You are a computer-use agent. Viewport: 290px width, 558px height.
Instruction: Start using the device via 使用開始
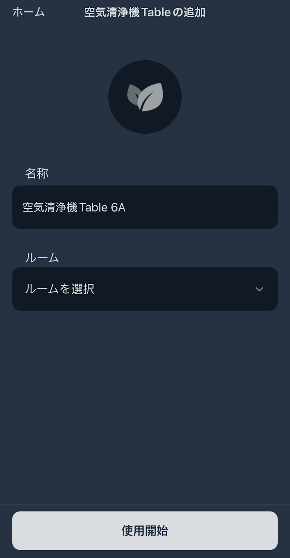145,530
